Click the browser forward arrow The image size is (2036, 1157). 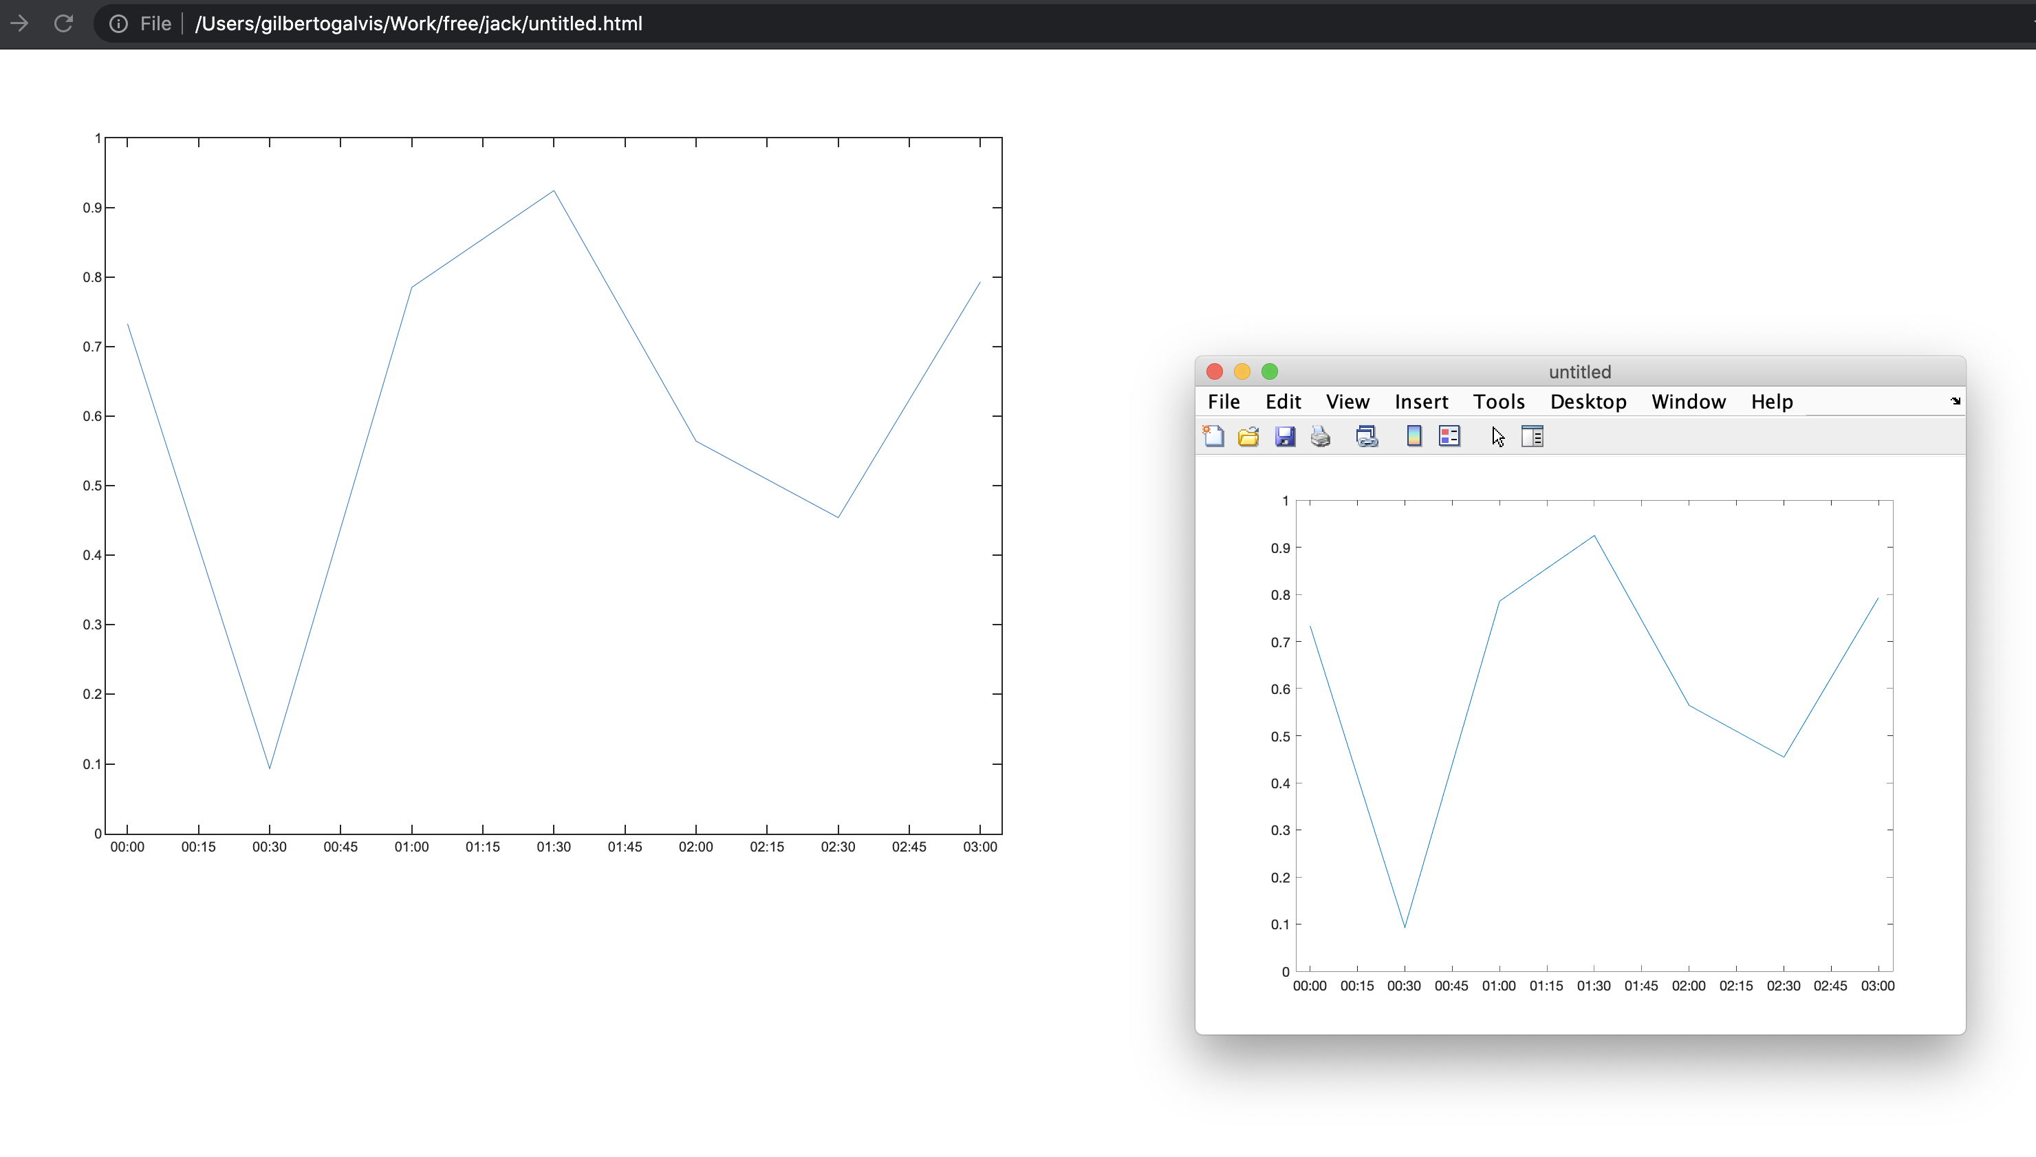click(x=19, y=23)
